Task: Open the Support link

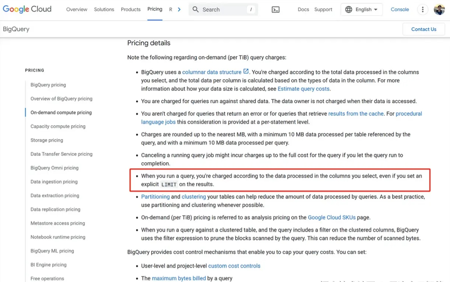Action: click(323, 9)
